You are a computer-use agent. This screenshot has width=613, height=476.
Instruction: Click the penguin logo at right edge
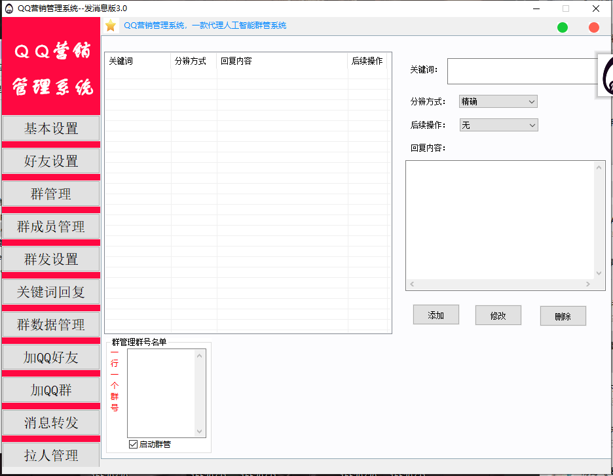click(606, 75)
